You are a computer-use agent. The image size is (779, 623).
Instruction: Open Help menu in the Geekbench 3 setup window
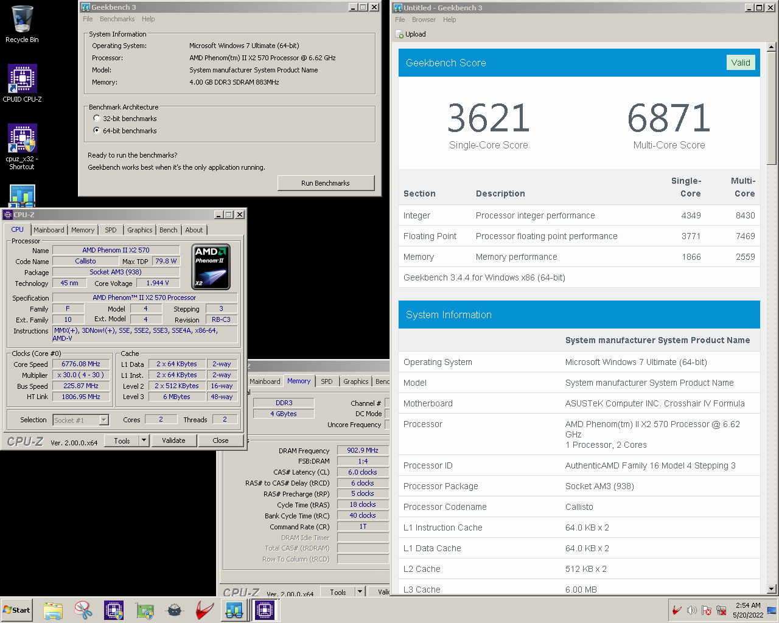(x=148, y=19)
